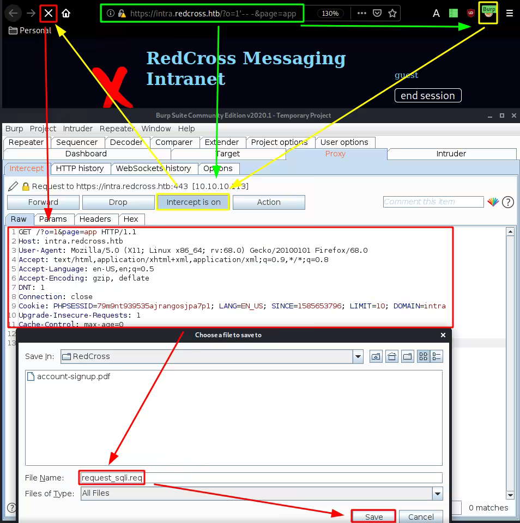Open Burp help question mark icon

pyautogui.click(x=507, y=202)
